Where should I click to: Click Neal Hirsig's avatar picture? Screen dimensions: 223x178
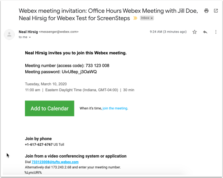pos(9,35)
